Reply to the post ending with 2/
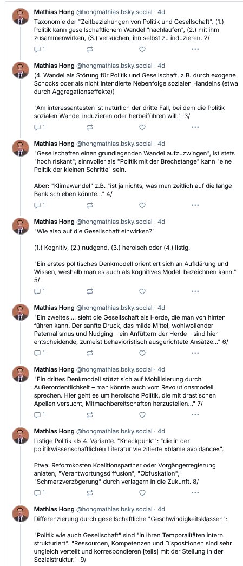The height and width of the screenshot is (566, 243). 40,49
